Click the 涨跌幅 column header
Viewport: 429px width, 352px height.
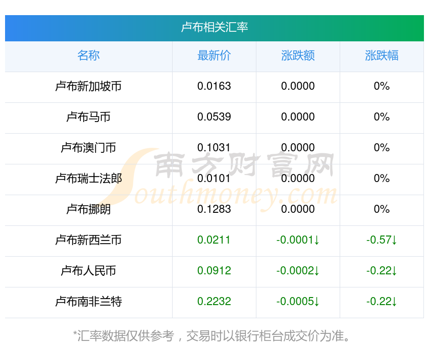[x=382, y=55]
